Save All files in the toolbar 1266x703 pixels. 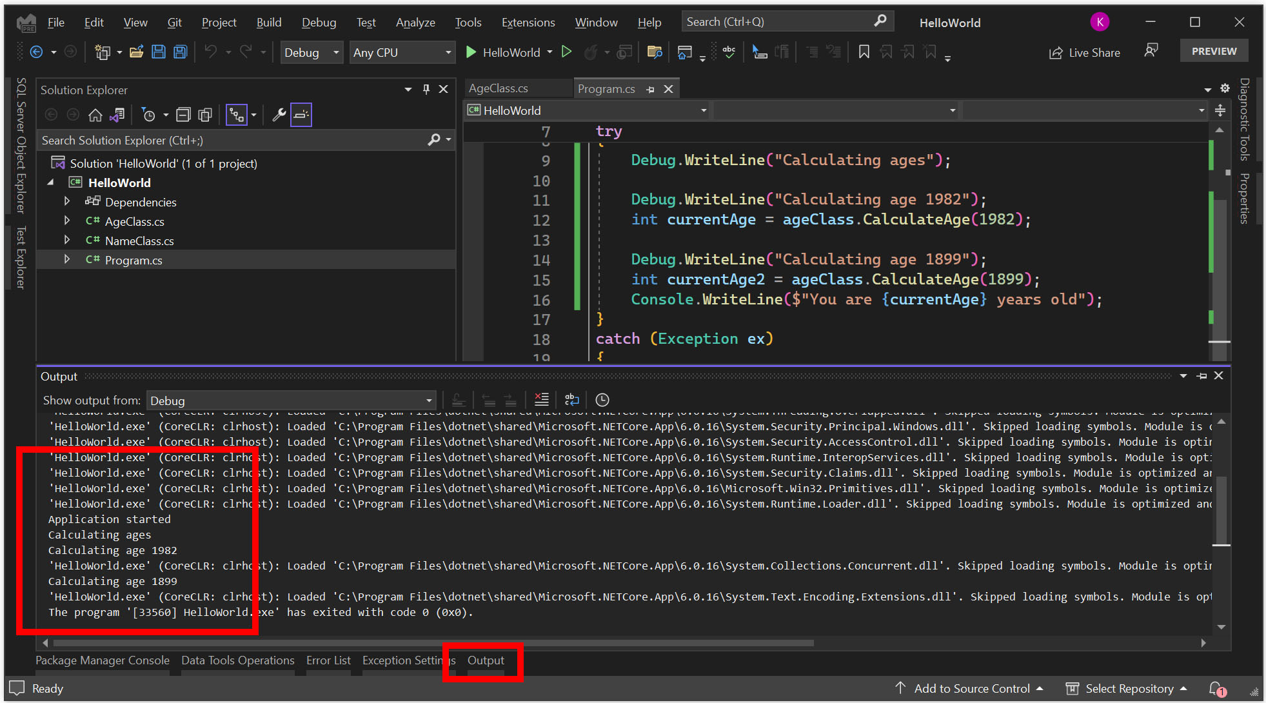180,52
